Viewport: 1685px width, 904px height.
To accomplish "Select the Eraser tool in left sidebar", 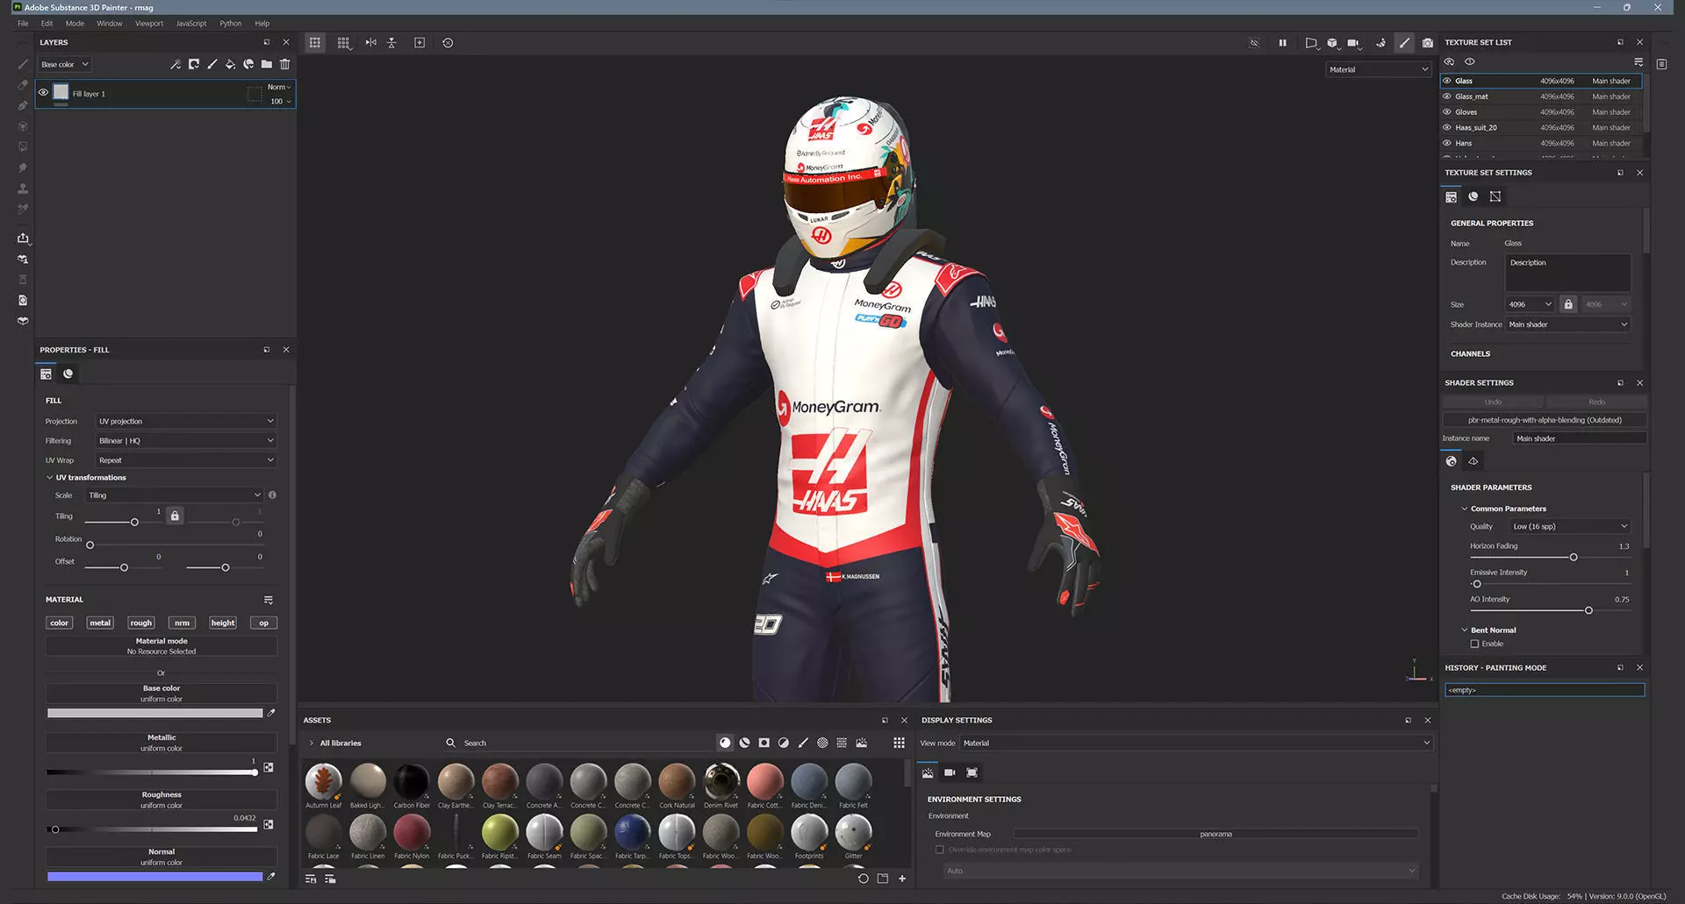I will coord(23,85).
